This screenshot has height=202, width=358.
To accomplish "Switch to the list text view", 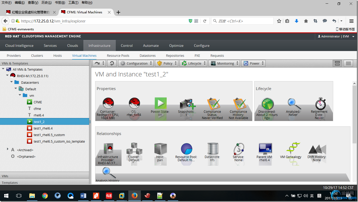I will pyautogui.click(x=348, y=63).
